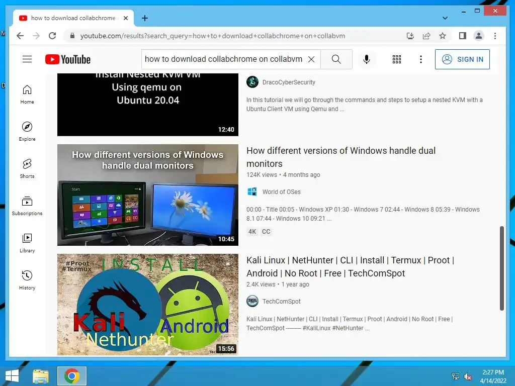Open the taskbar clock showing 2:27 PM
Screen dimensions: 515x386
(493, 376)
